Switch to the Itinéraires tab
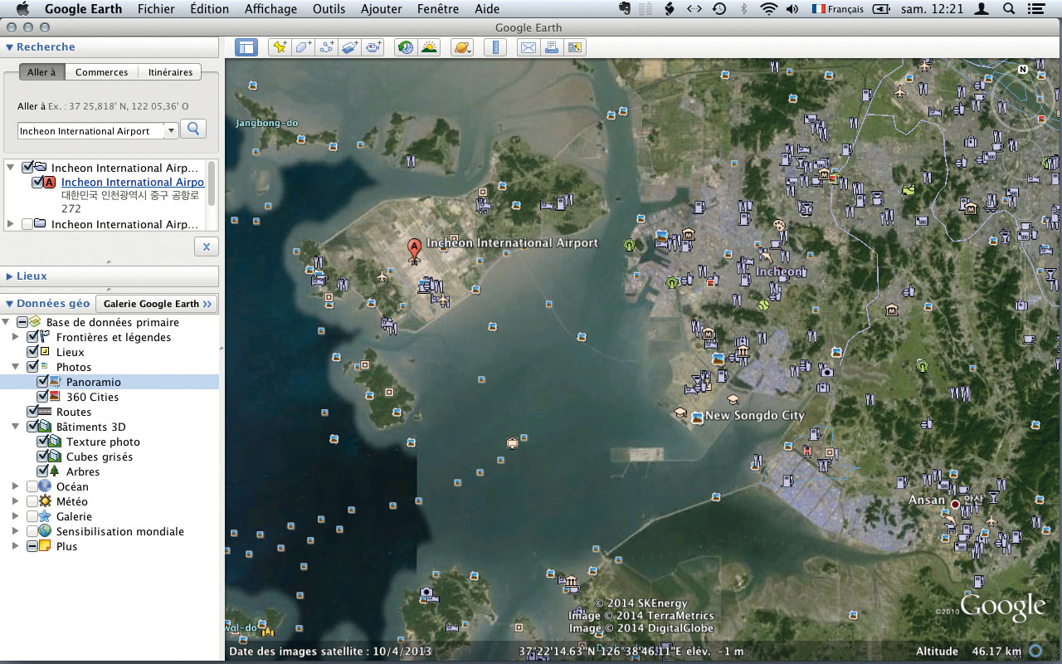 [170, 72]
